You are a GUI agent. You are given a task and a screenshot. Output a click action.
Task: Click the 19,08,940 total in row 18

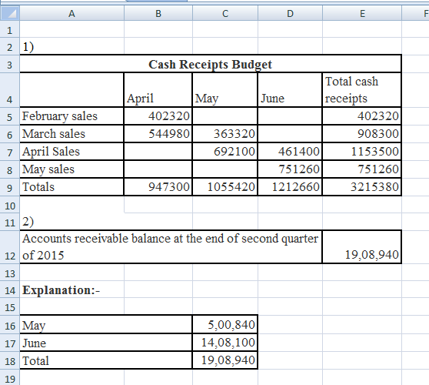click(225, 360)
